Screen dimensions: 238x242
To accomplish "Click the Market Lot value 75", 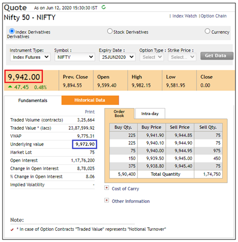I will point(92,152).
